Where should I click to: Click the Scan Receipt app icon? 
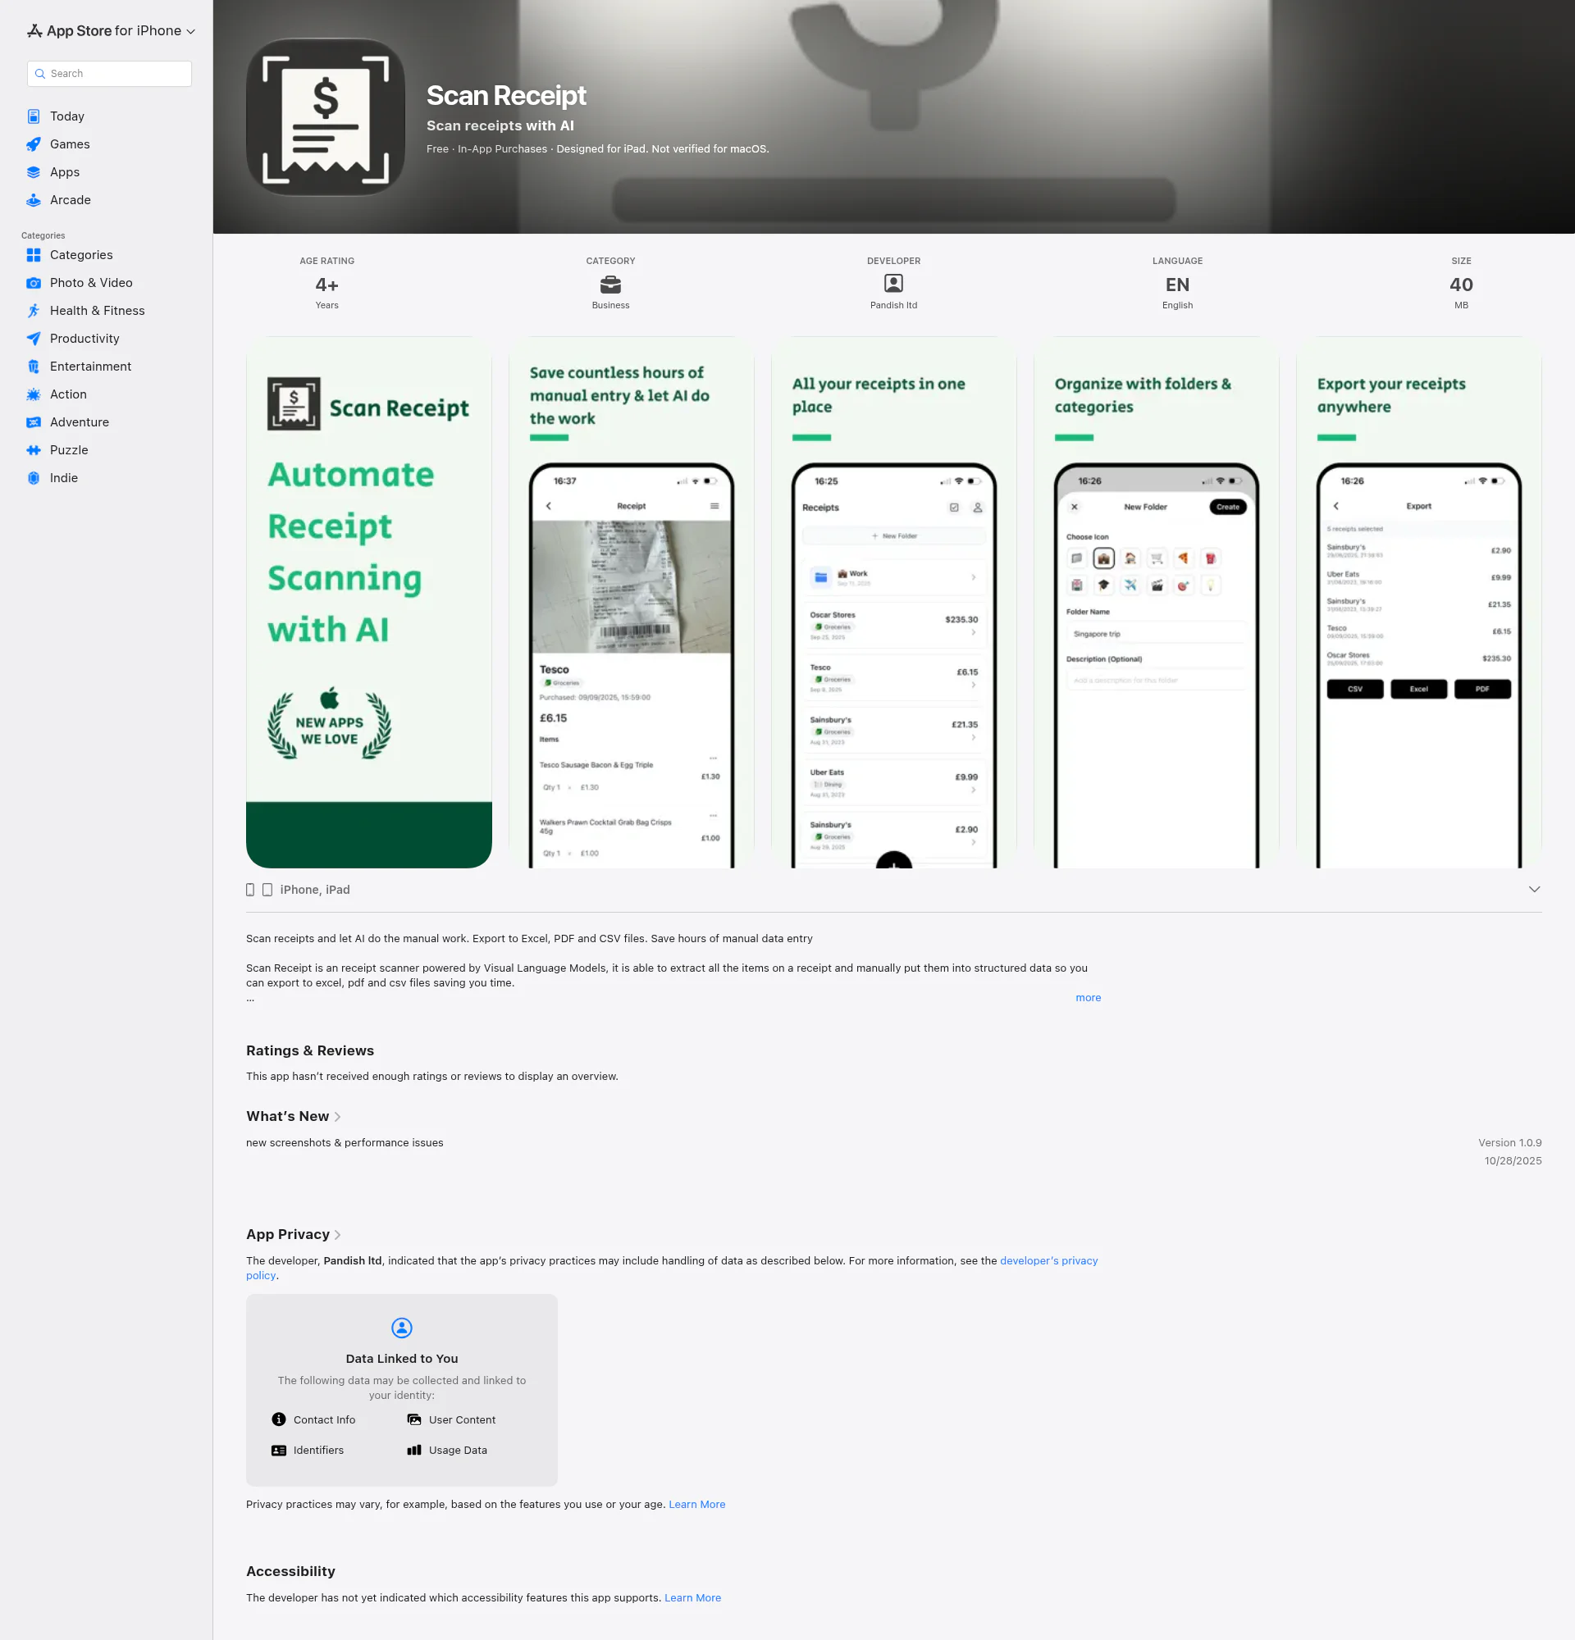[326, 117]
